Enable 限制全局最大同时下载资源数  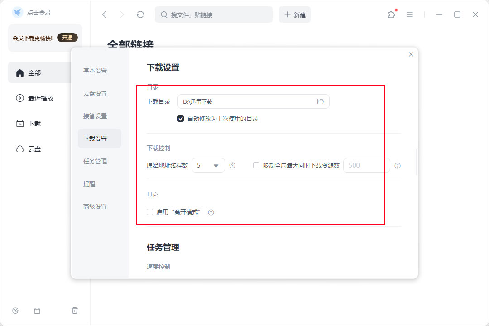pyautogui.click(x=256, y=165)
